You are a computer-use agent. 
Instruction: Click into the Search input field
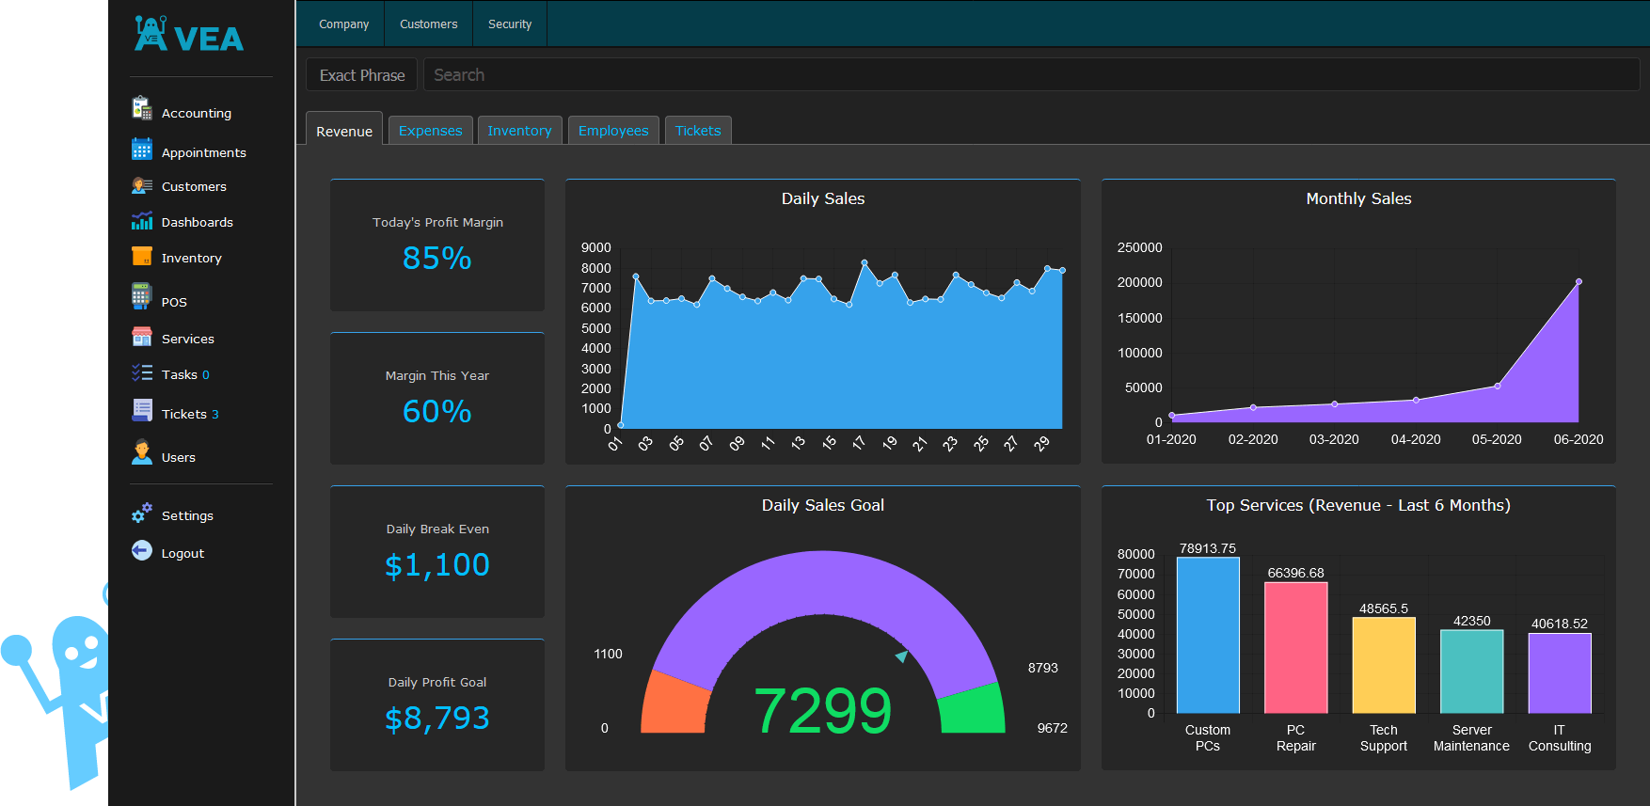1030,75
